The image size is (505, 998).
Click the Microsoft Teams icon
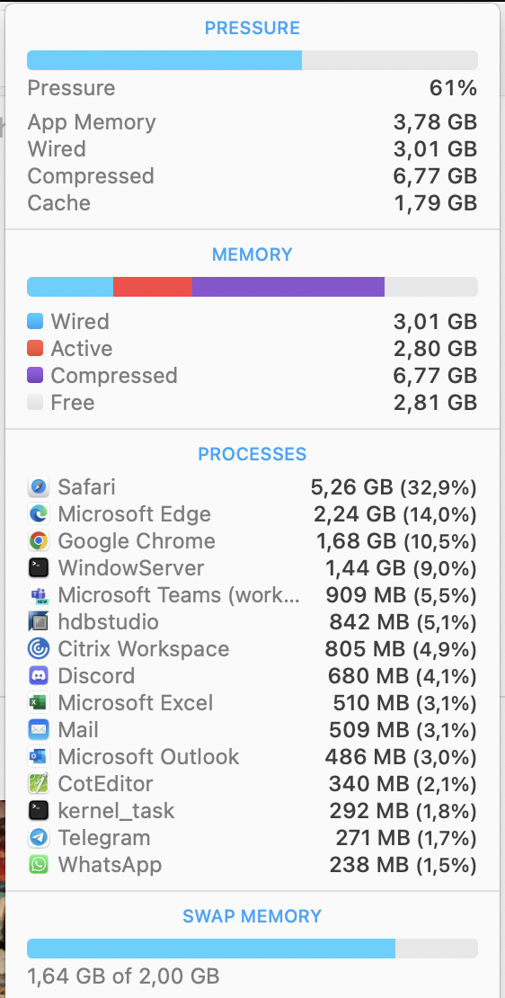click(x=38, y=595)
